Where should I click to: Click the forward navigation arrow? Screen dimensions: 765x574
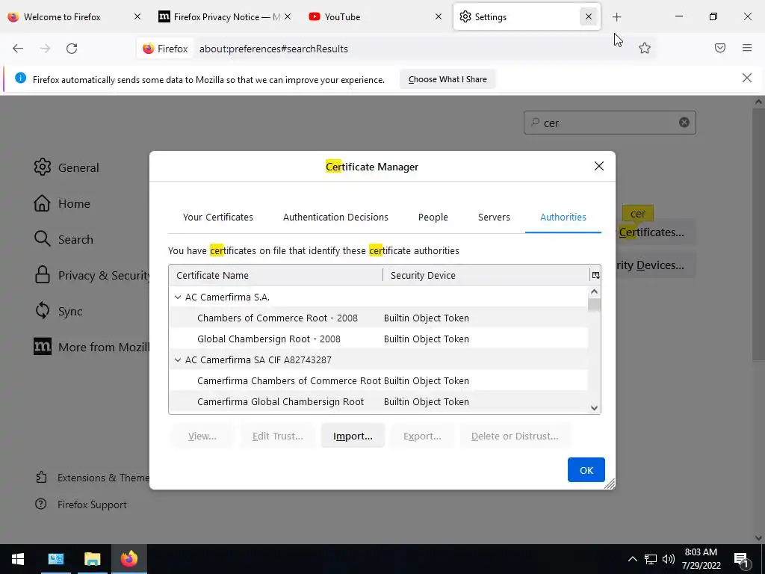click(45, 49)
